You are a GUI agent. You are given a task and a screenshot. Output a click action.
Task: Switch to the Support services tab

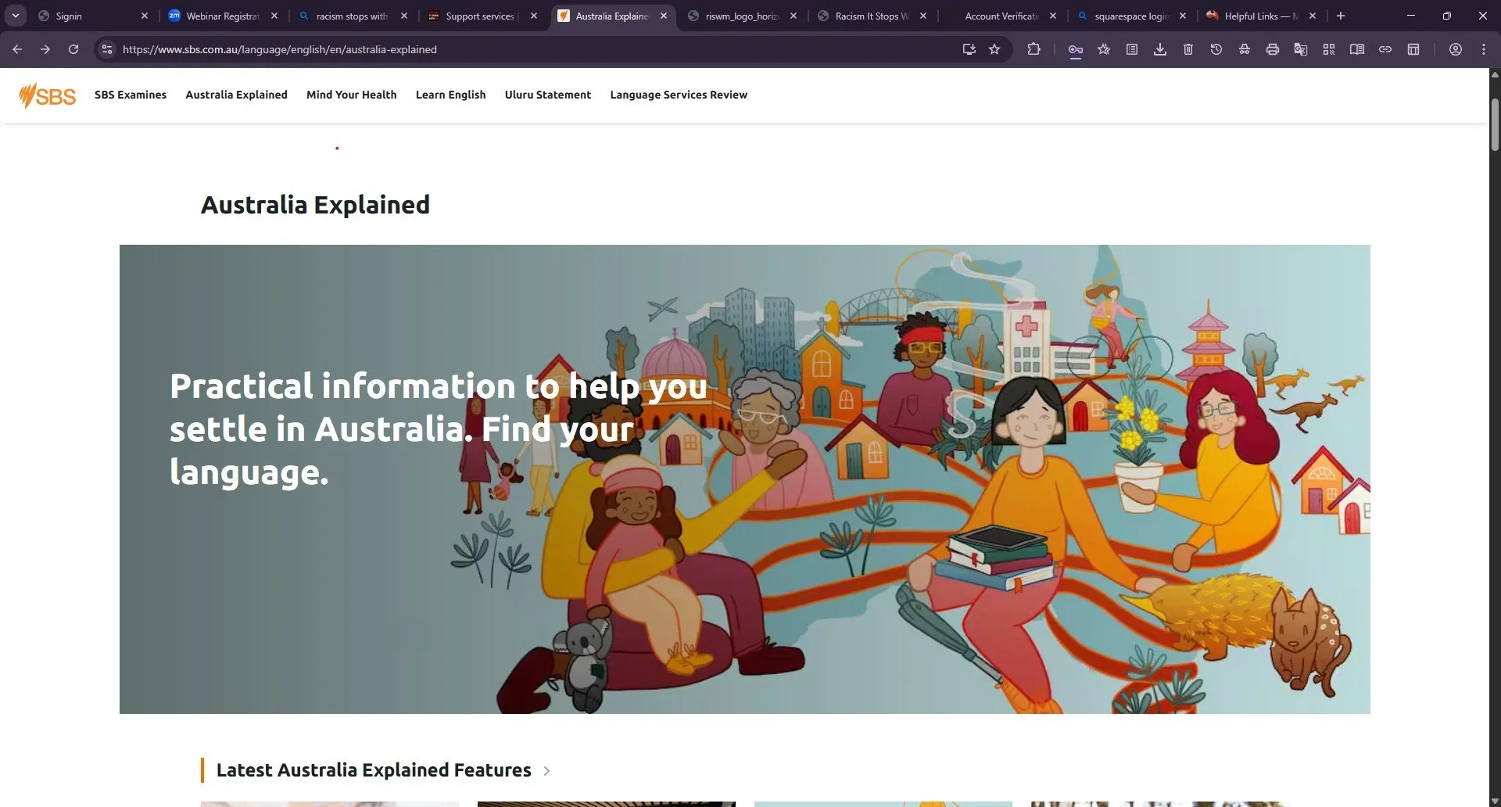[481, 16]
